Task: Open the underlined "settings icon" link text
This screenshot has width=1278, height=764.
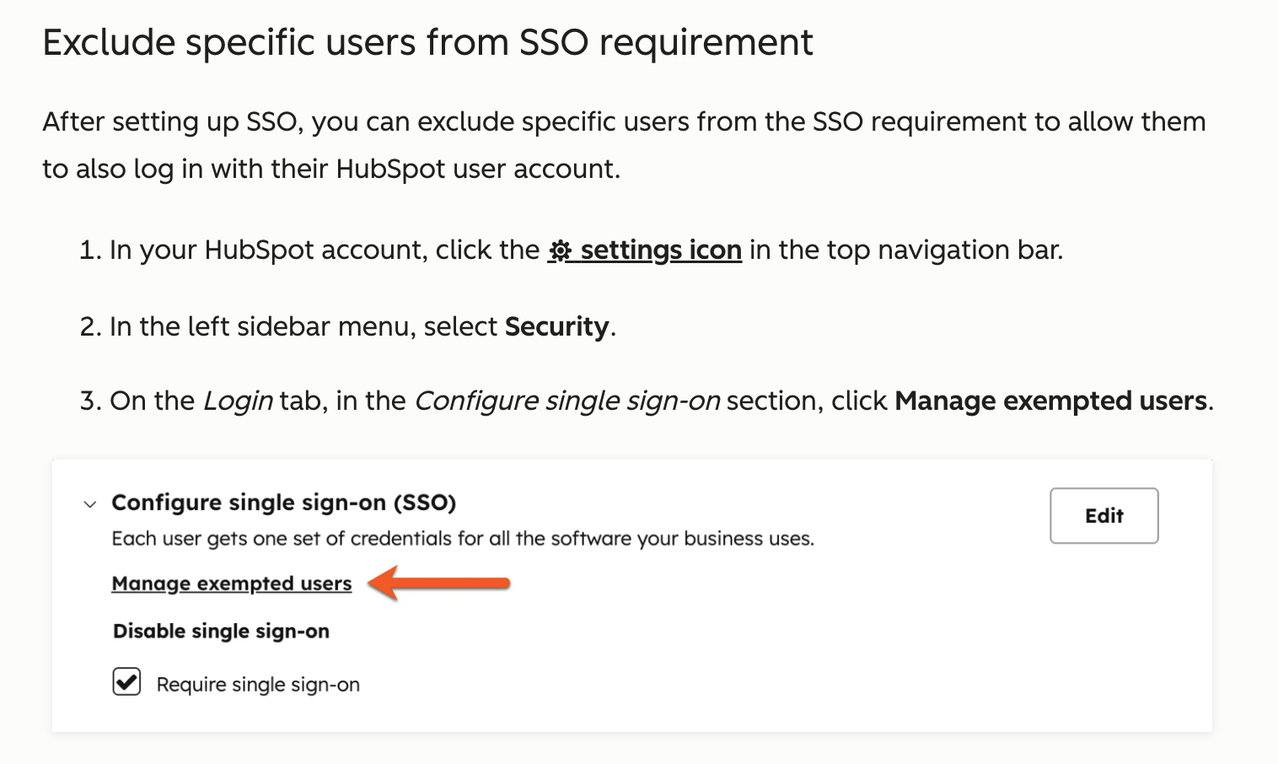Action: tap(661, 250)
